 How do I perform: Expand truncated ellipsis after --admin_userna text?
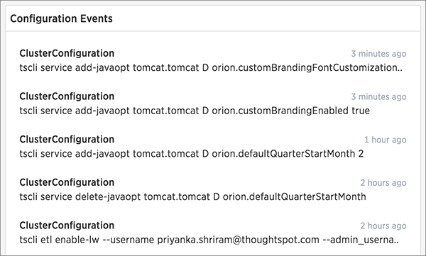(396, 242)
